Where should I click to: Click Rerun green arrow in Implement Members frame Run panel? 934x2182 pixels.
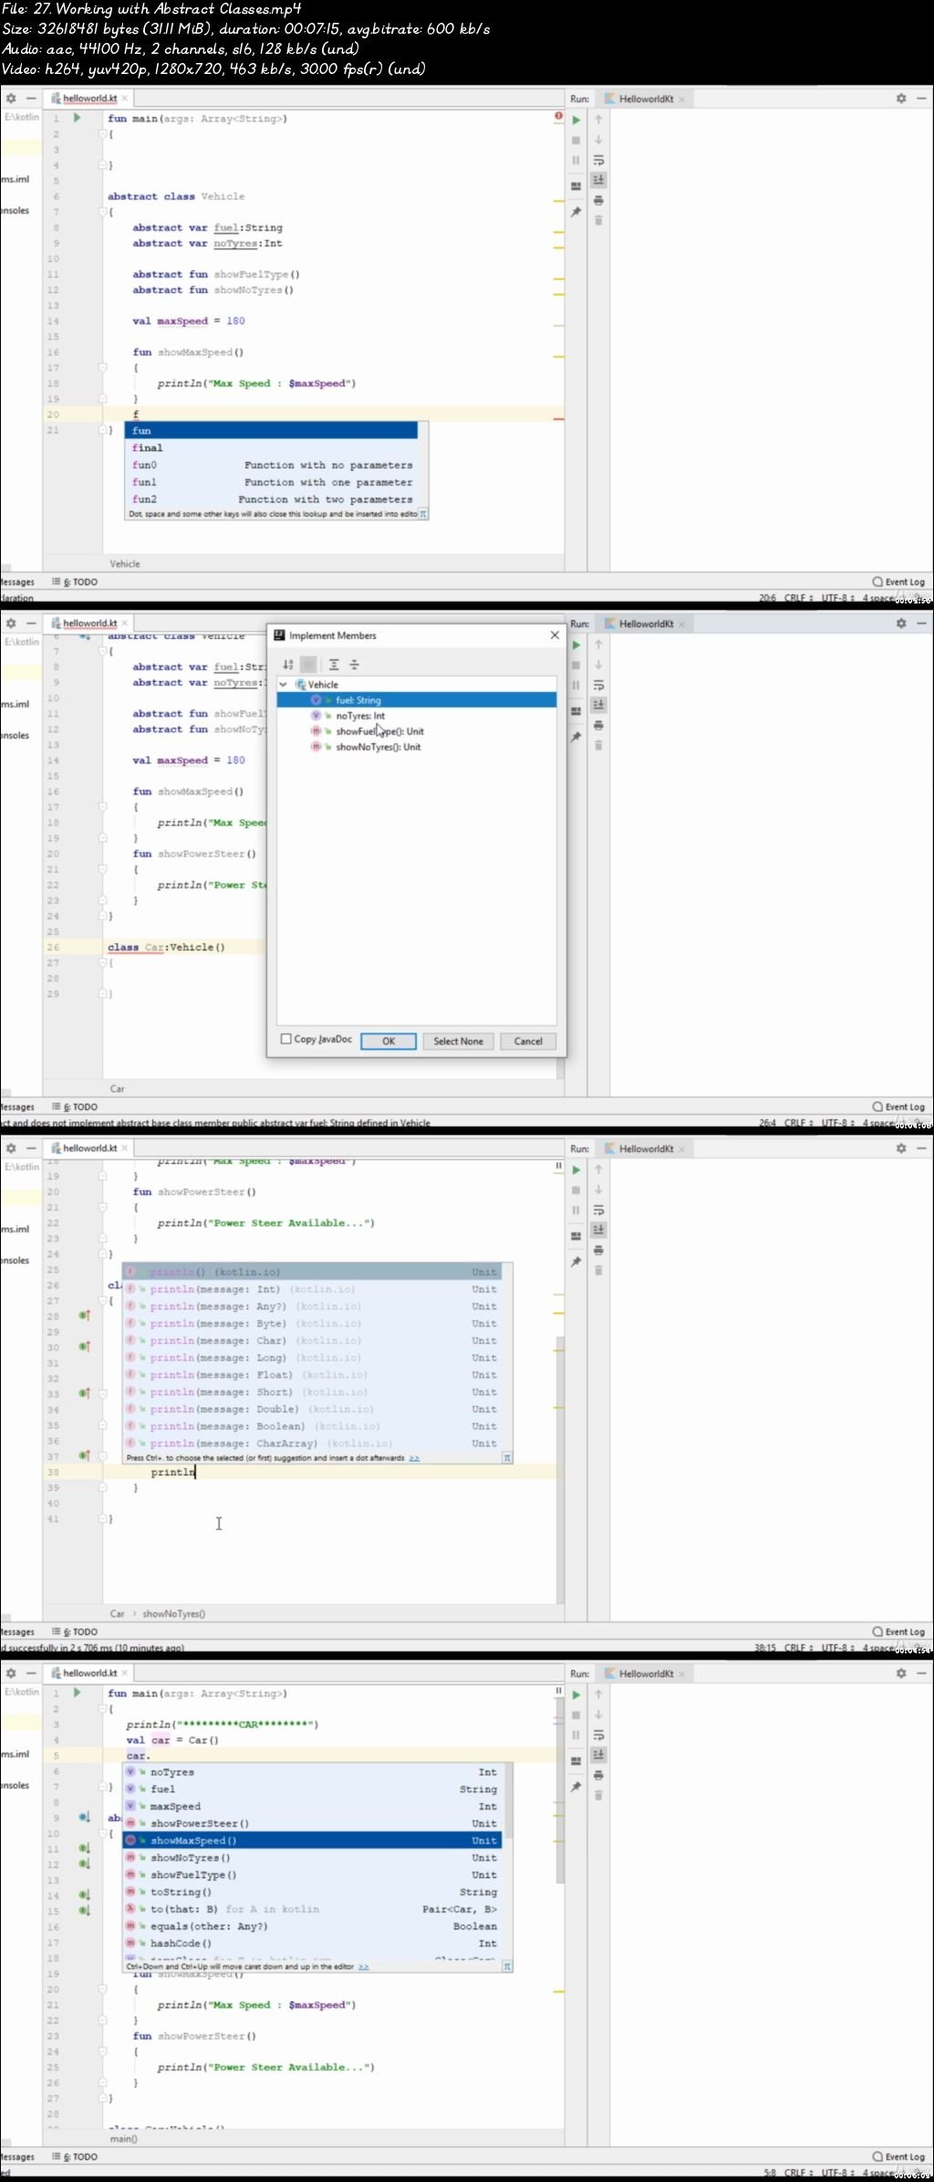click(576, 645)
